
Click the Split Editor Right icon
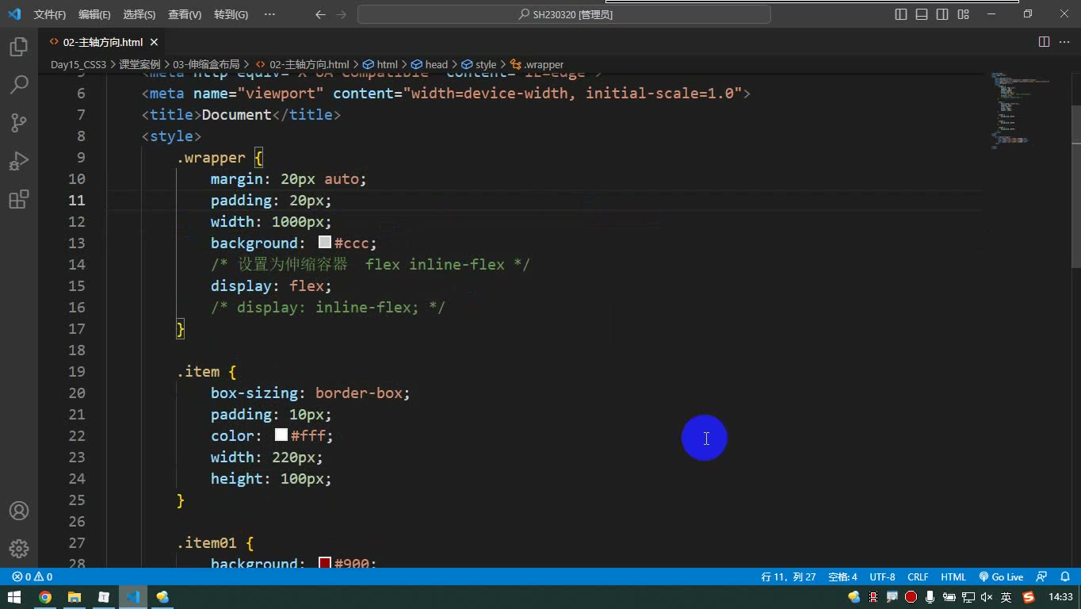1044,42
